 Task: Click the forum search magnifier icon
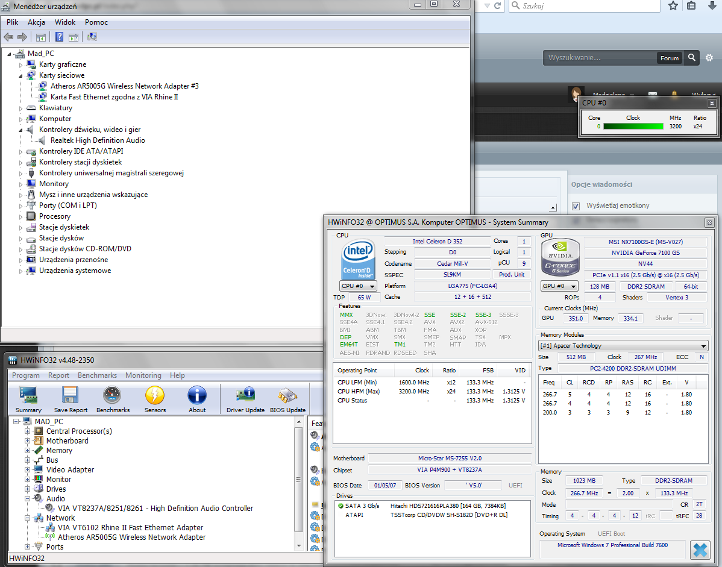692,57
